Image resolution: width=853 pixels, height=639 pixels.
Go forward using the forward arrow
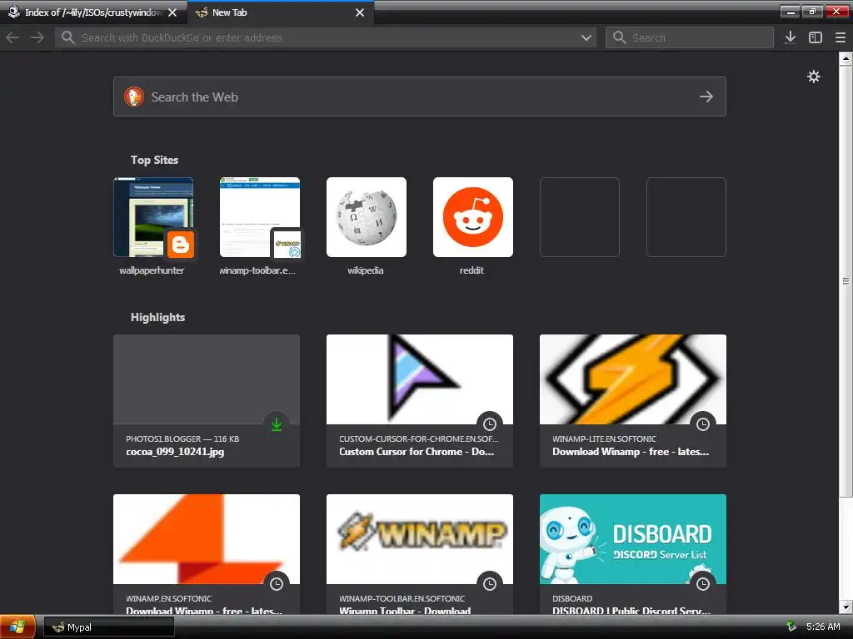pos(37,37)
